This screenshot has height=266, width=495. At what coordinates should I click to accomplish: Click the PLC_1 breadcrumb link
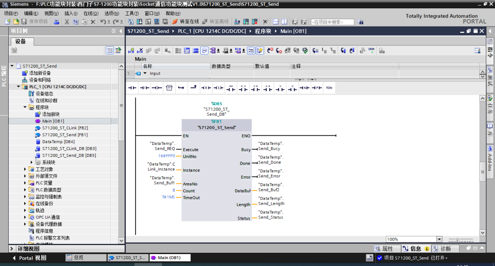coord(212,31)
